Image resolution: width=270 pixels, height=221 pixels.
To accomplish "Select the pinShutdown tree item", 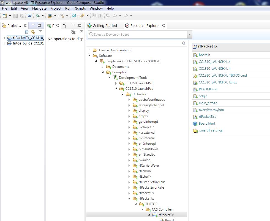I will (148, 149).
